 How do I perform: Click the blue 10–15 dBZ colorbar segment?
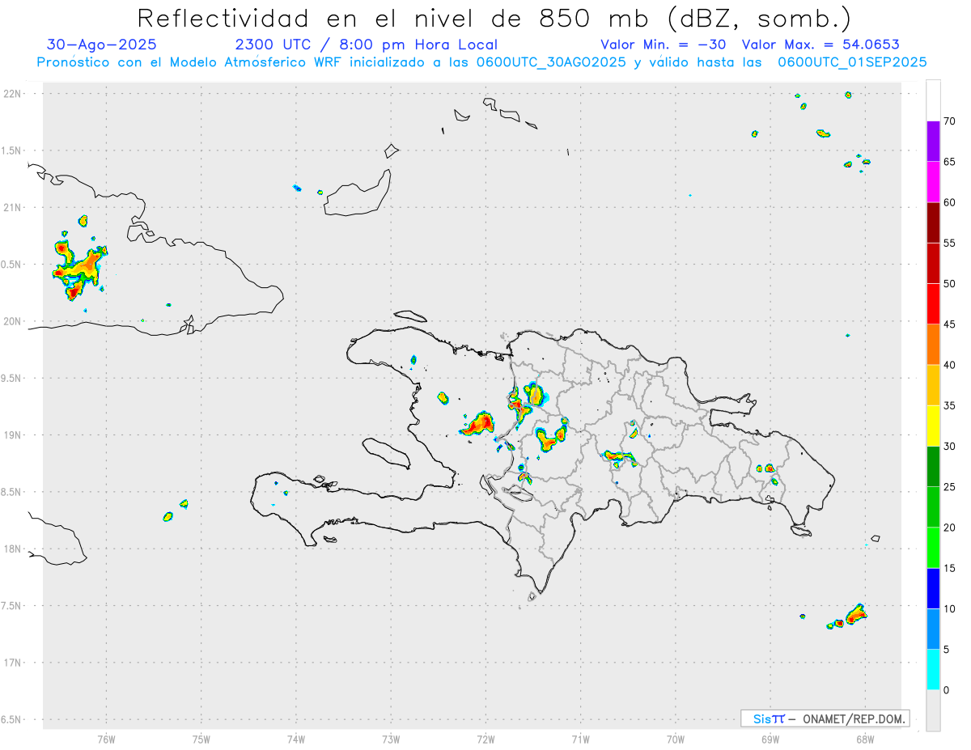tap(933, 588)
